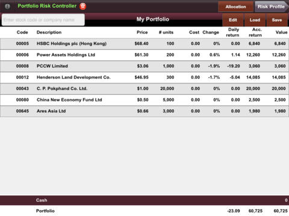
Task: Click stock code 00080
Action: pos(22,100)
